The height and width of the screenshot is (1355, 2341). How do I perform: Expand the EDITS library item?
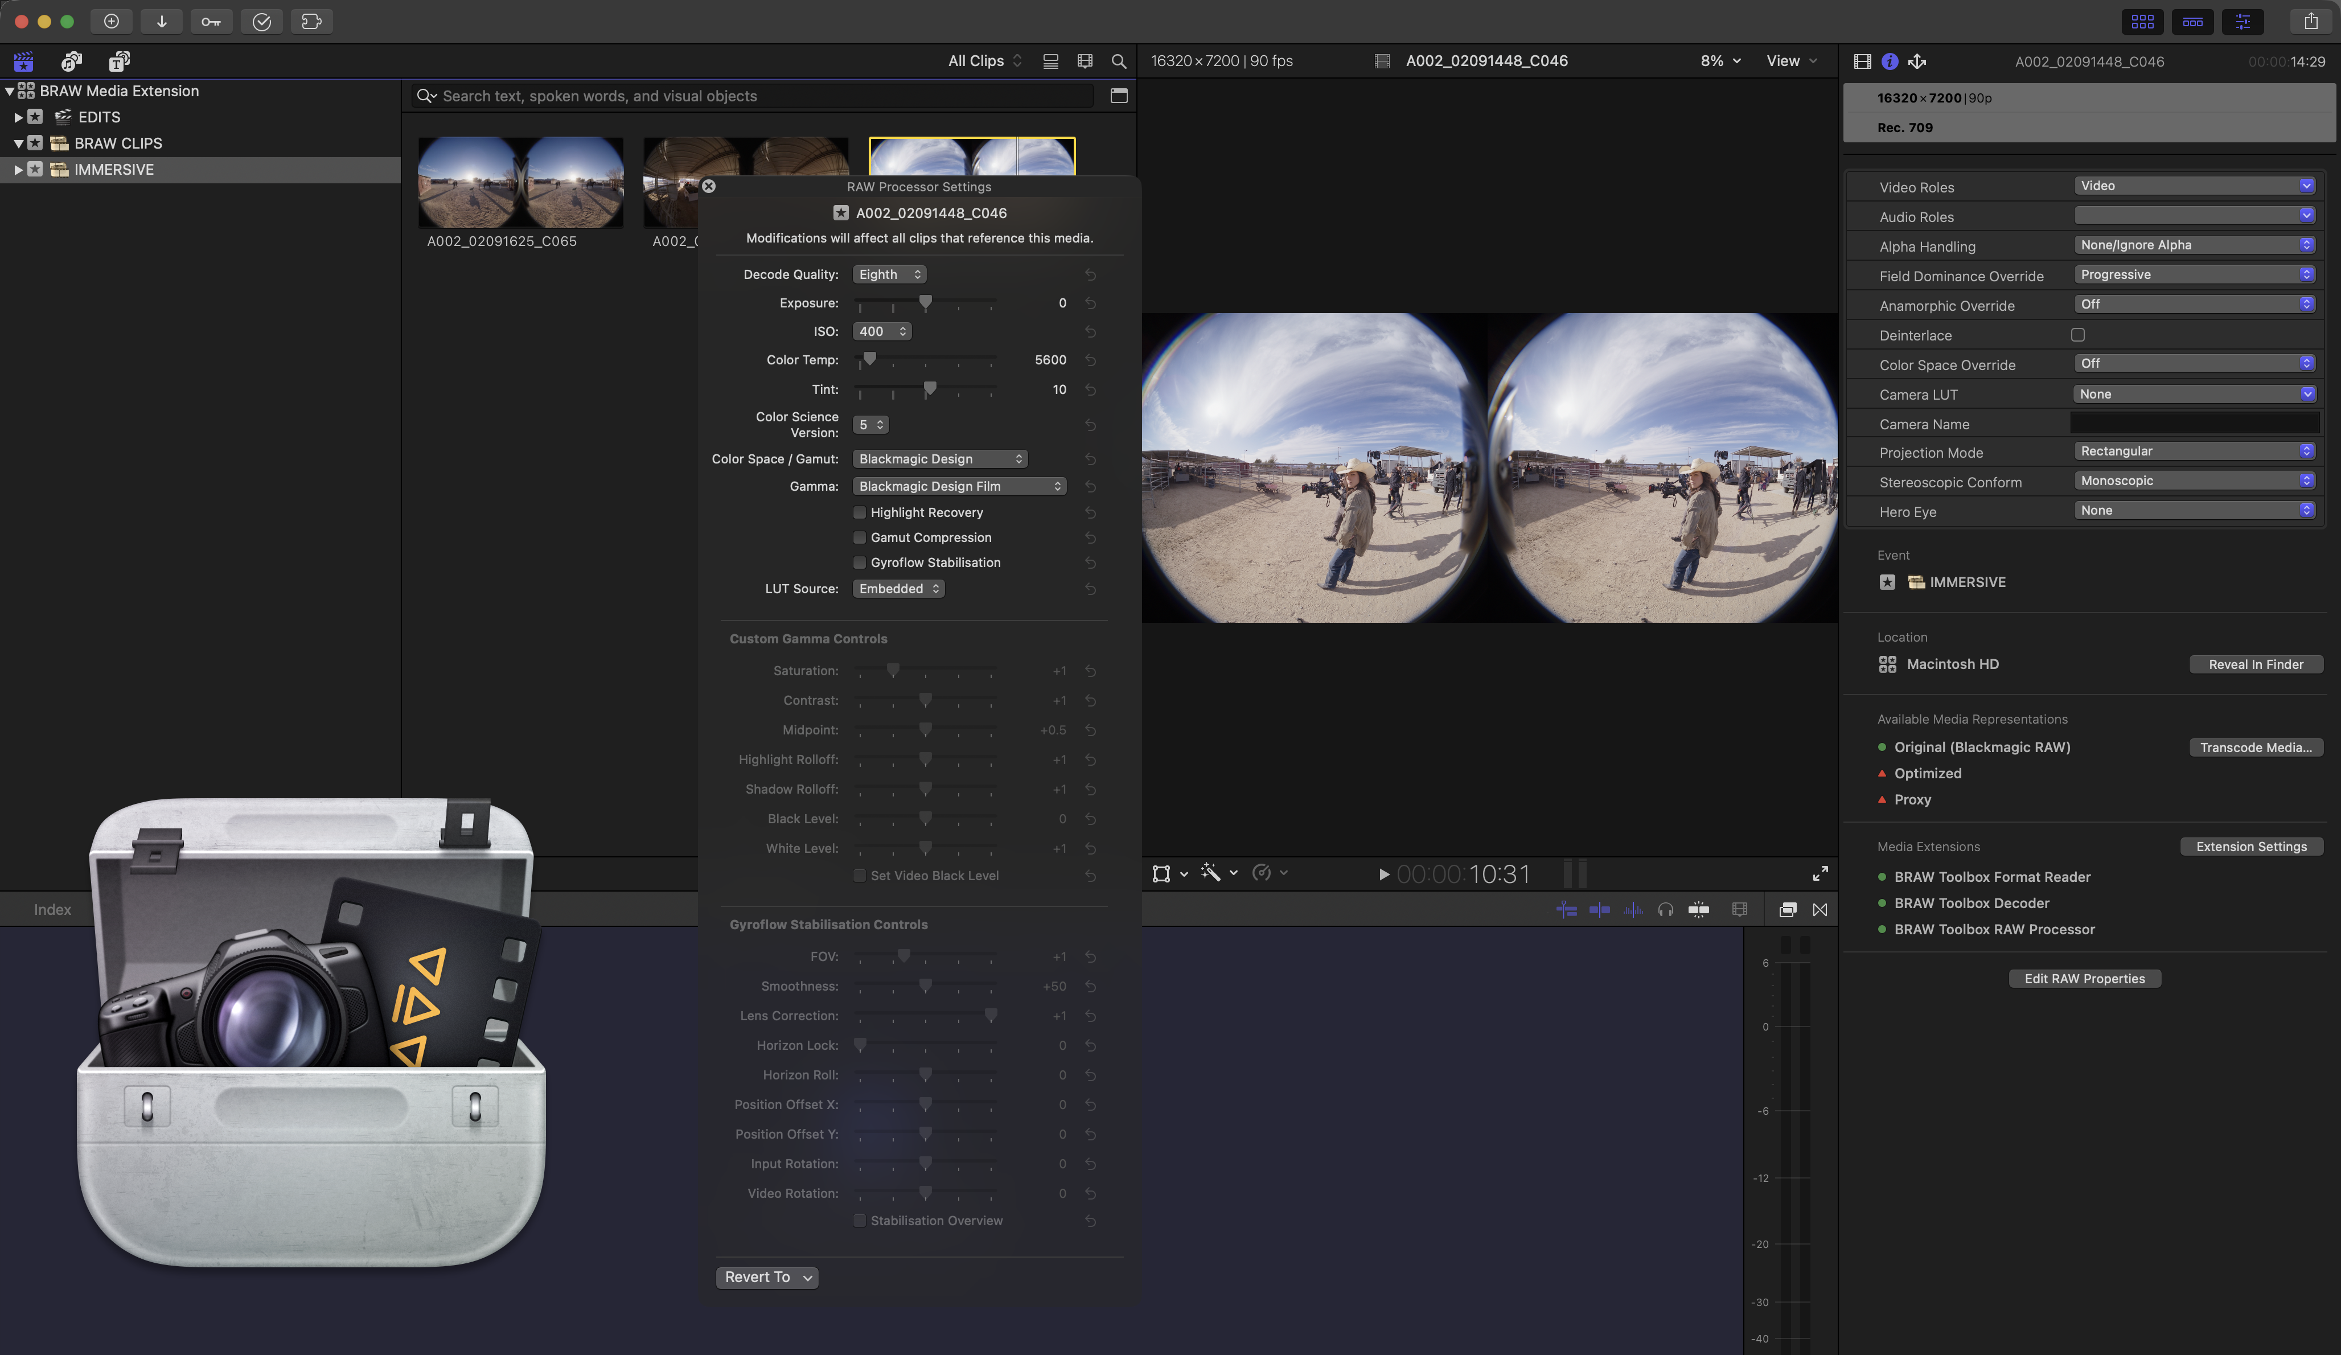tap(18, 117)
